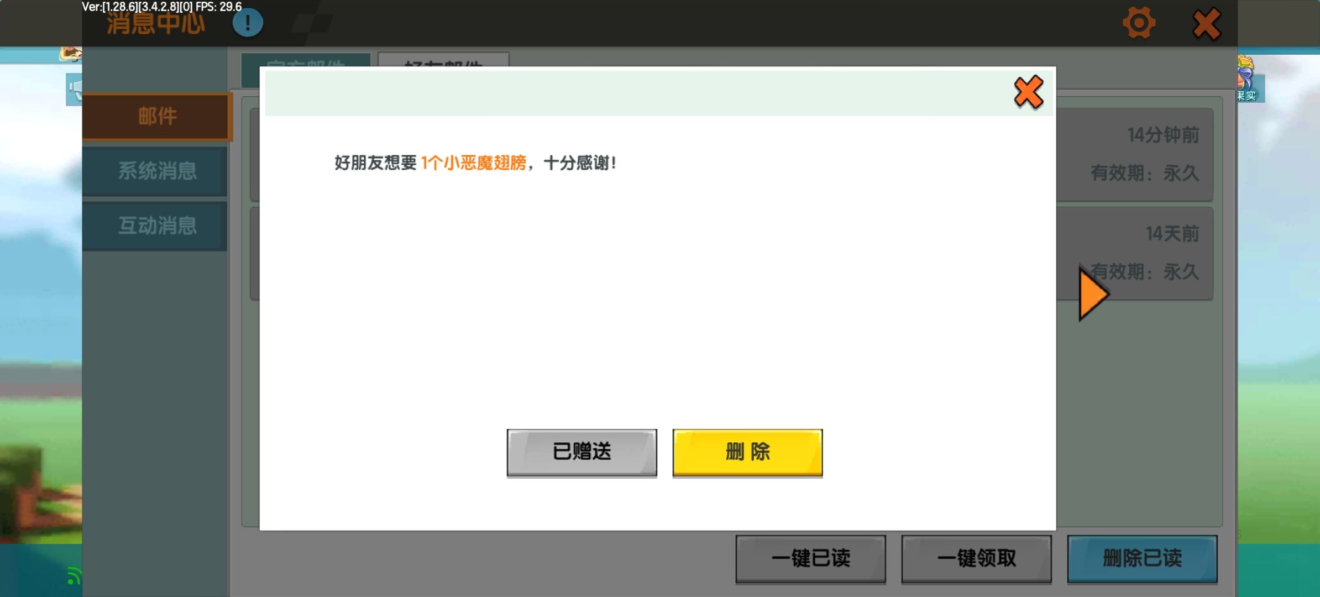Select the 官方邮件 tab
The height and width of the screenshot is (597, 1320).
click(306, 60)
